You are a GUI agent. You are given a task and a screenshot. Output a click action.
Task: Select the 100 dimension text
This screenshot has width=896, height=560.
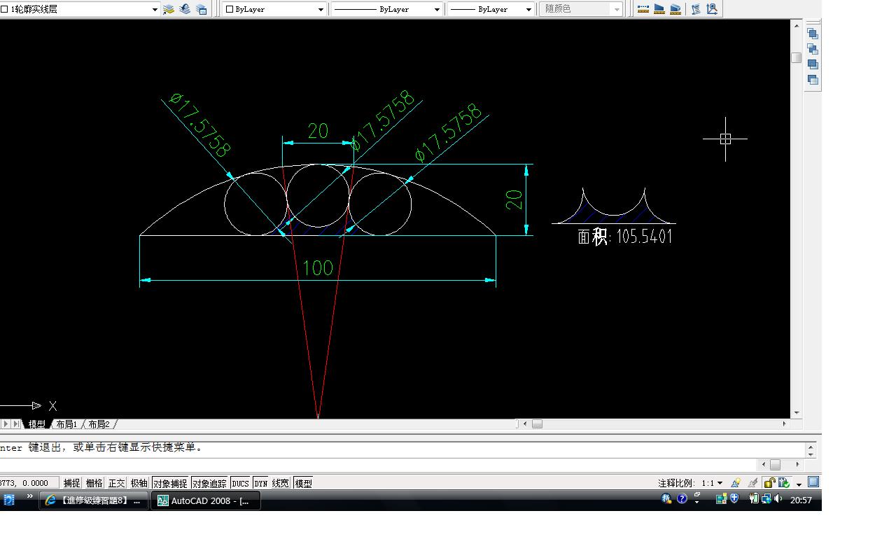coord(318,267)
